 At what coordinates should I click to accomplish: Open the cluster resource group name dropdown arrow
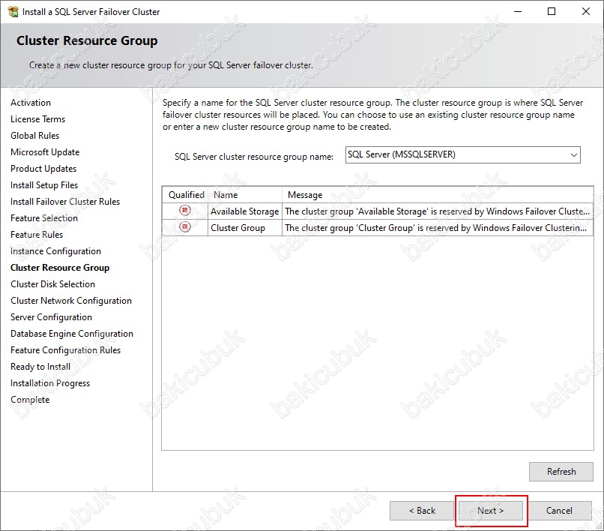tap(573, 155)
